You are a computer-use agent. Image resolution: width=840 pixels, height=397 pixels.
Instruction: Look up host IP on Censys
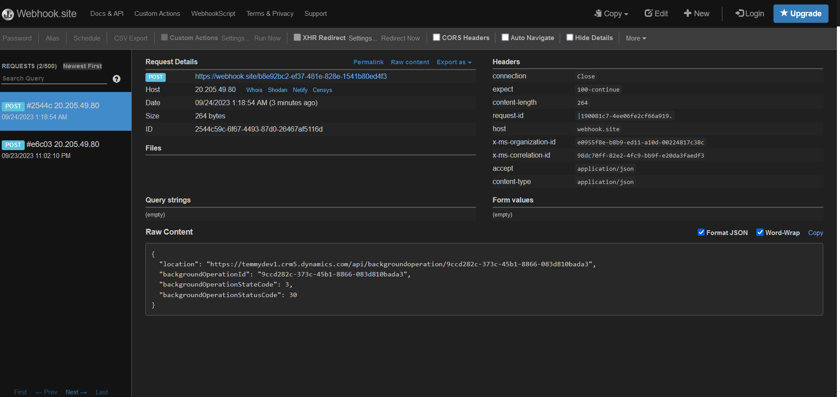pos(323,90)
